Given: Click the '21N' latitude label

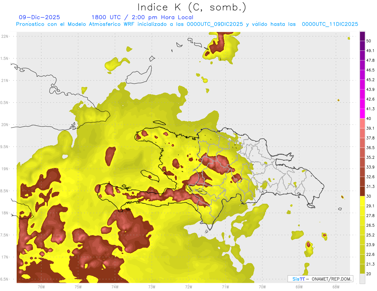Looking at the screenshot, I should click(x=5, y=80).
